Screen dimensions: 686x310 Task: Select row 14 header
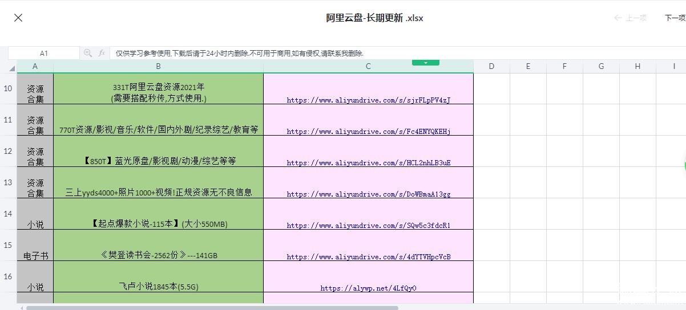click(x=8, y=214)
